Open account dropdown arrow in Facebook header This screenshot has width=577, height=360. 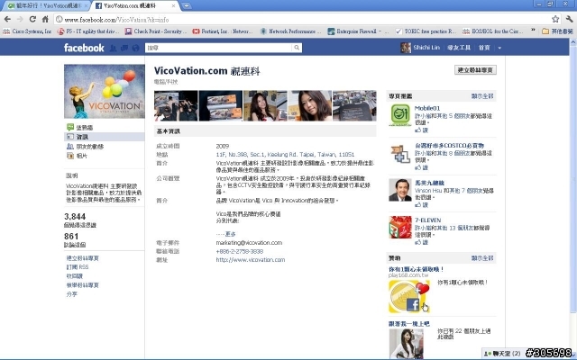(499, 48)
